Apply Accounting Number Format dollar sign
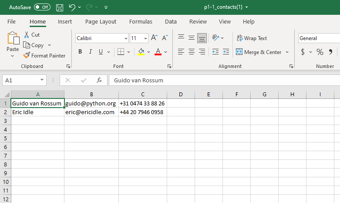340x203 pixels. click(x=303, y=52)
